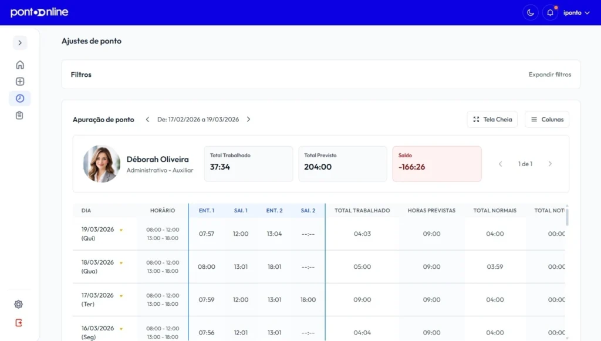Switch to the Ajustes de ponto section
This screenshot has height=341, width=601.
91,41
